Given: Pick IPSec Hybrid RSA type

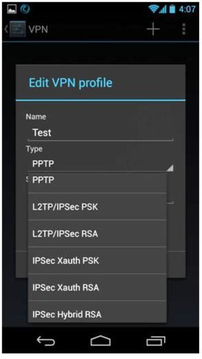Looking at the screenshot, I should [x=97, y=312].
